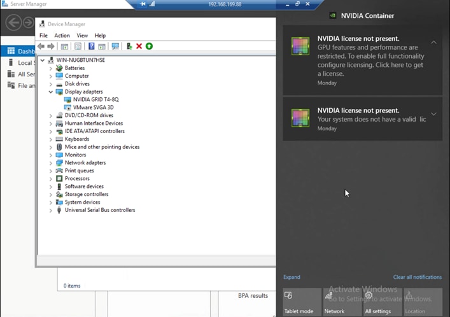Click red X Uninstall device icon

139,46
